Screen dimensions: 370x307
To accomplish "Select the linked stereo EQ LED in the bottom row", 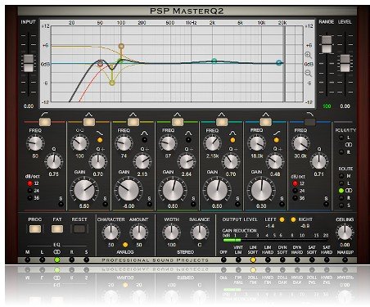I will (57, 260).
